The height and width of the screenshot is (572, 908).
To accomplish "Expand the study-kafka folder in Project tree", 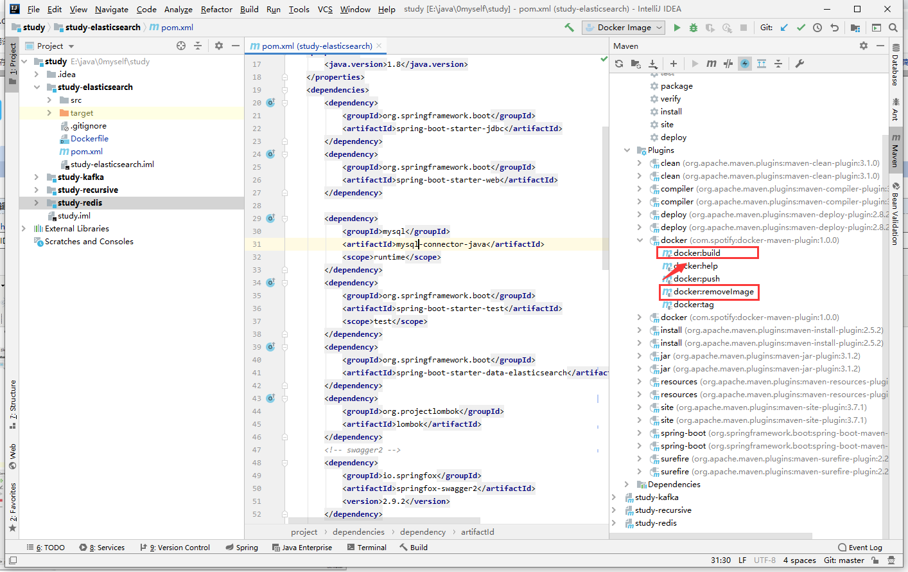I will click(37, 177).
